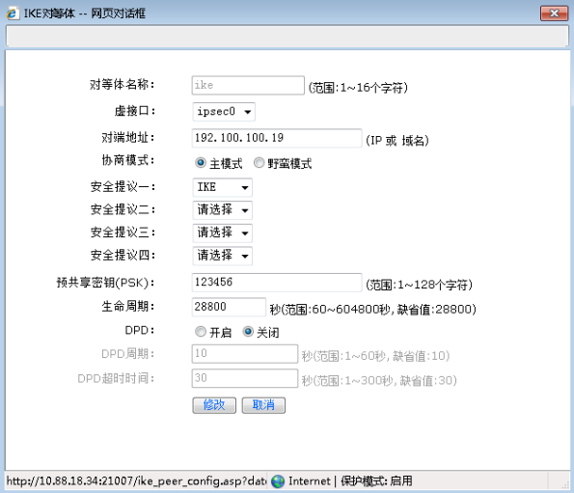
Task: Choose 关闭 for DPD
Action: tap(248, 332)
